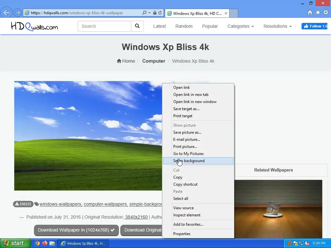
Task: Open the Latest wallpapers link
Action: [x=159, y=26]
